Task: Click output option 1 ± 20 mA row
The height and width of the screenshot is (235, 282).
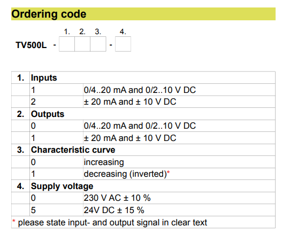Action: 143,138
